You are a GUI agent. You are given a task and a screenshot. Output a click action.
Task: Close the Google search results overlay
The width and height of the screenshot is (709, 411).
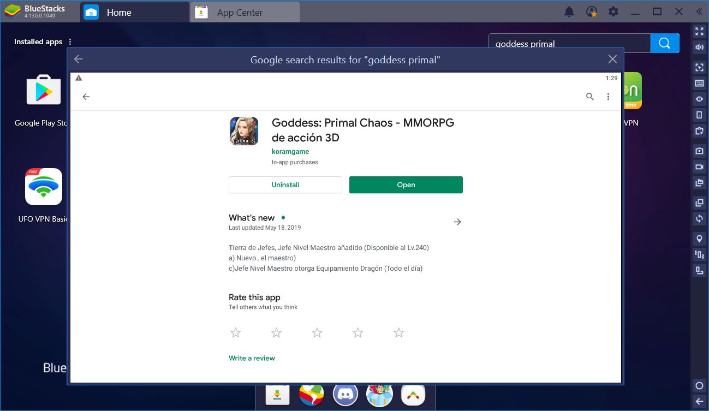pos(612,59)
